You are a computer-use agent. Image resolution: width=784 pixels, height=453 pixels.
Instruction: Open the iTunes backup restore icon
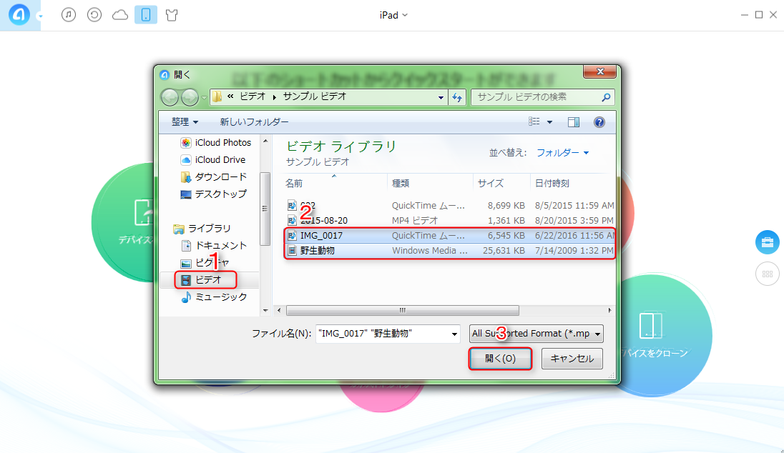(94, 15)
